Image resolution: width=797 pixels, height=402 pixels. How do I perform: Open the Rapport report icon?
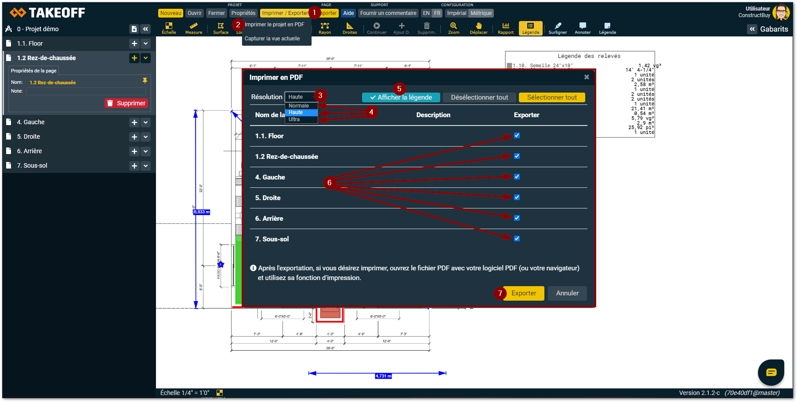pyautogui.click(x=506, y=28)
